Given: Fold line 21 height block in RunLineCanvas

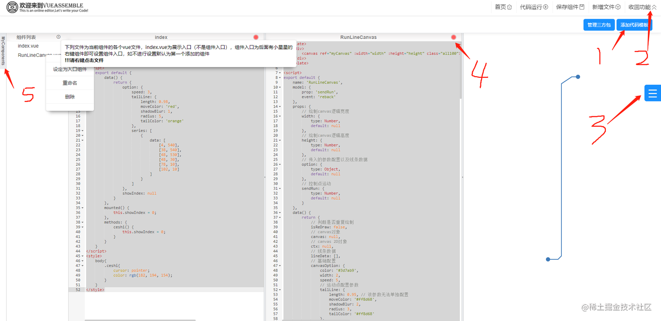Looking at the screenshot, I should 280,140.
